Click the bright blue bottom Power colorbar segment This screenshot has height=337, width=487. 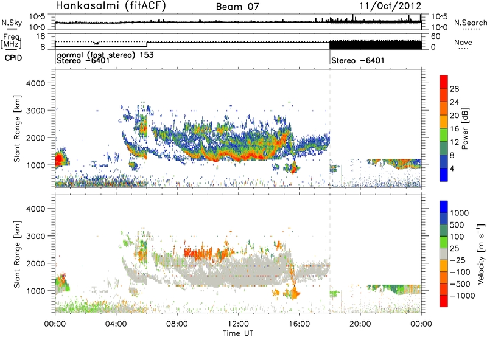pos(444,175)
